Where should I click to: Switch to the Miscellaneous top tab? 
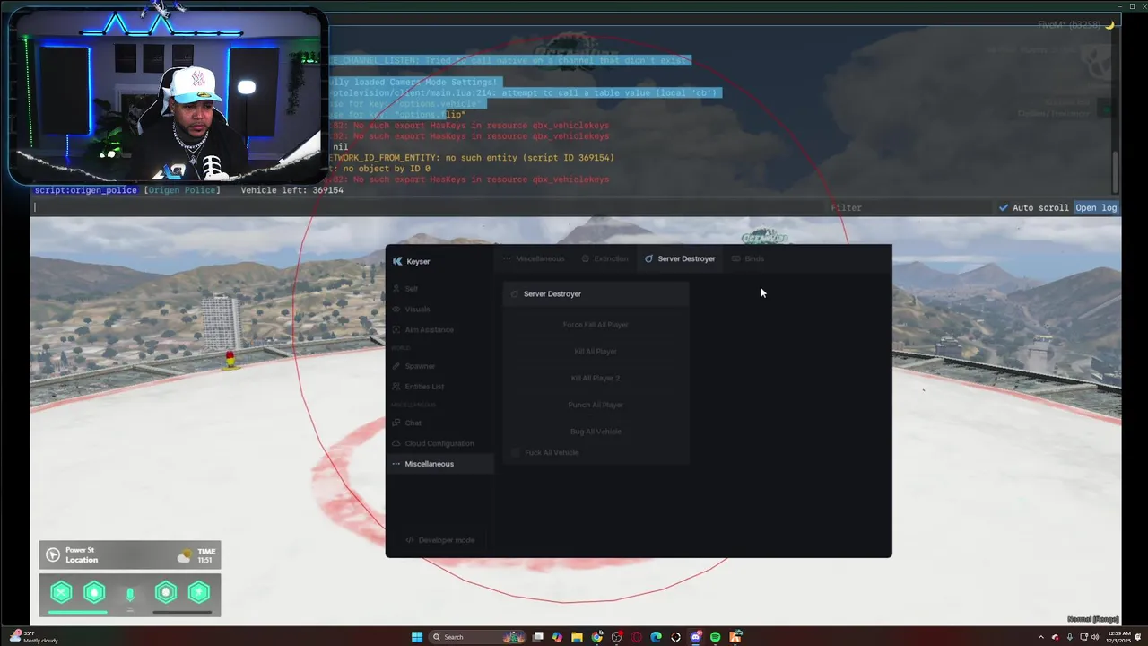click(534, 258)
